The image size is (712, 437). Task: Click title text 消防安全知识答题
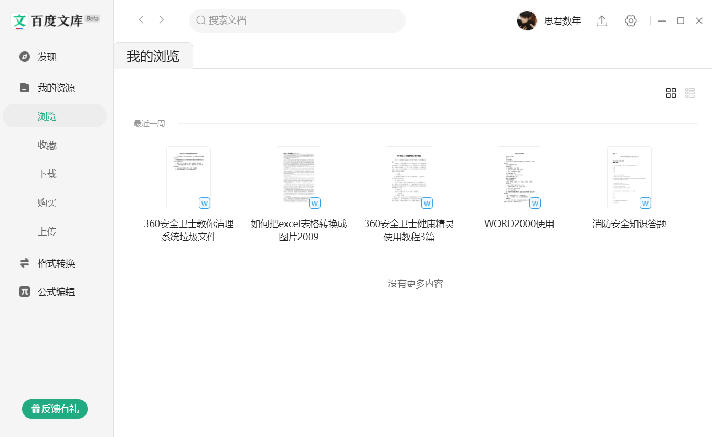(630, 224)
